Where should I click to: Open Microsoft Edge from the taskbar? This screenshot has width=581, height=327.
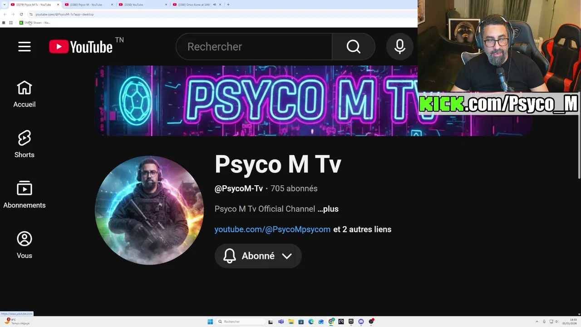pyautogui.click(x=311, y=322)
